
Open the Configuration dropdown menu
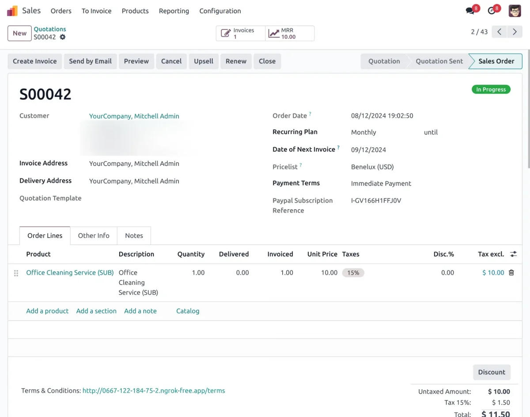click(220, 11)
